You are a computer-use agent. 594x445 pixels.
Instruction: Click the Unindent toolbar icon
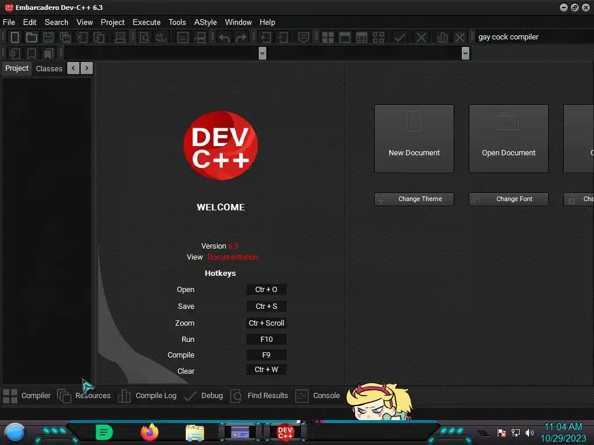click(282, 37)
